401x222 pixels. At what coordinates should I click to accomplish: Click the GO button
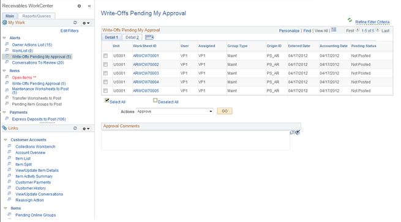225,111
